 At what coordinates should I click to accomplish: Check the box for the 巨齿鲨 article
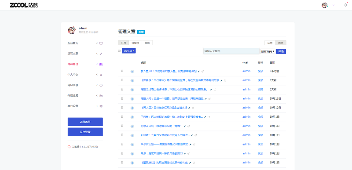[122, 116]
